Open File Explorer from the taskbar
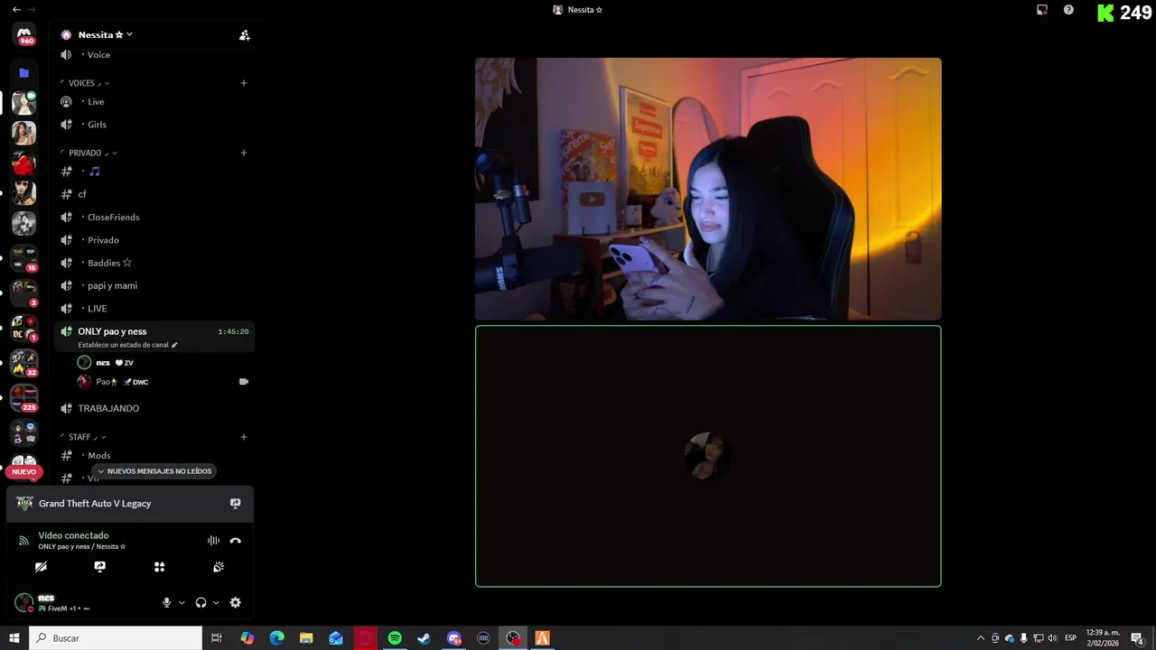This screenshot has height=650, width=1156. click(306, 638)
